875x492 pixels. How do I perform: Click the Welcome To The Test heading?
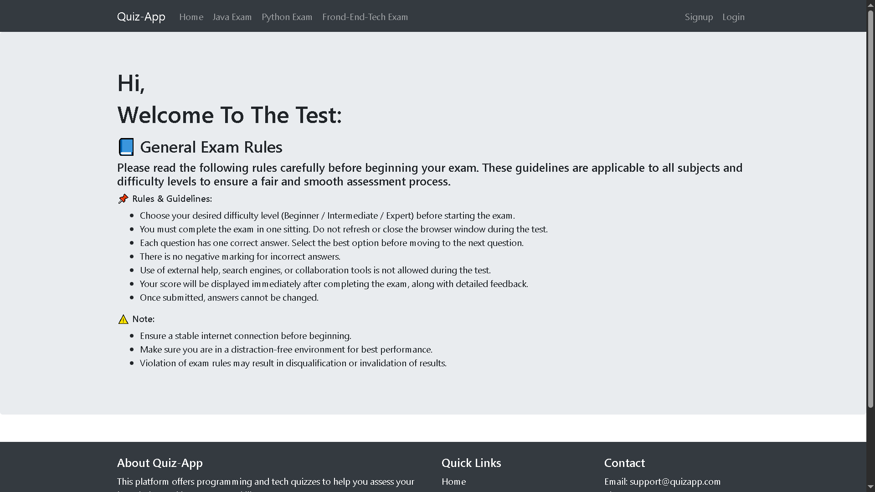pos(229,115)
